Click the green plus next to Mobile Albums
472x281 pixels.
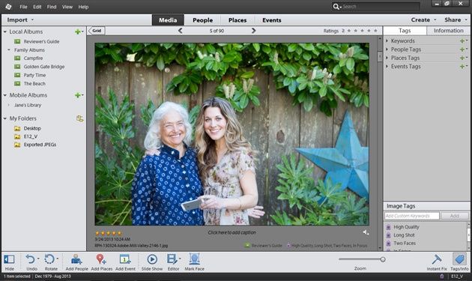coord(78,95)
